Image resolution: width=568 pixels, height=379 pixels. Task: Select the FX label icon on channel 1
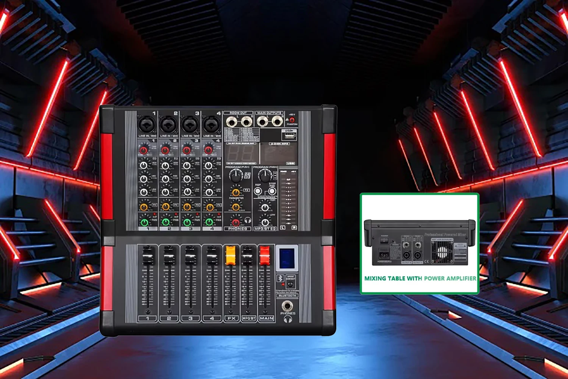tap(154, 205)
